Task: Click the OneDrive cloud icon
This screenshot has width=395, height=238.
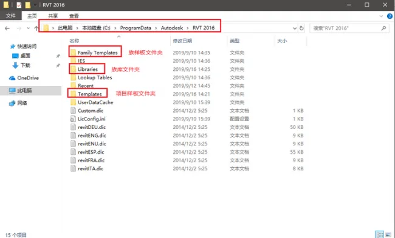Action: tap(12, 78)
